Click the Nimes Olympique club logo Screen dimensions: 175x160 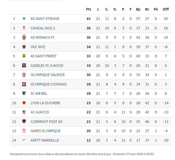pyautogui.click(x=24, y=131)
